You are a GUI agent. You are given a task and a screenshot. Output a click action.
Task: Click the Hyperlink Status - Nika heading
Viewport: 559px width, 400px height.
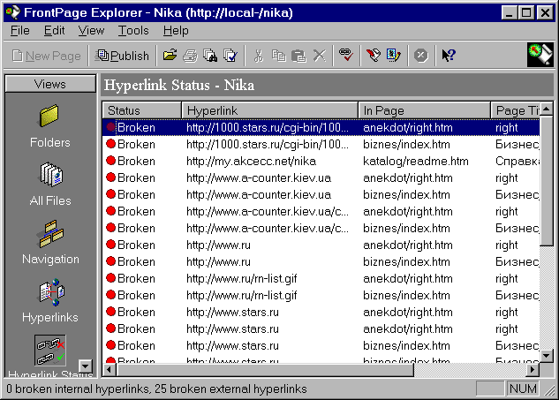pos(179,85)
